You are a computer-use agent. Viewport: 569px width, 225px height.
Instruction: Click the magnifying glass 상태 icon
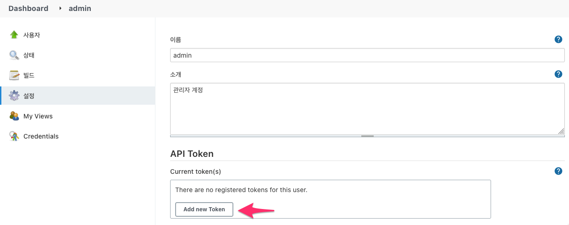tap(14, 55)
